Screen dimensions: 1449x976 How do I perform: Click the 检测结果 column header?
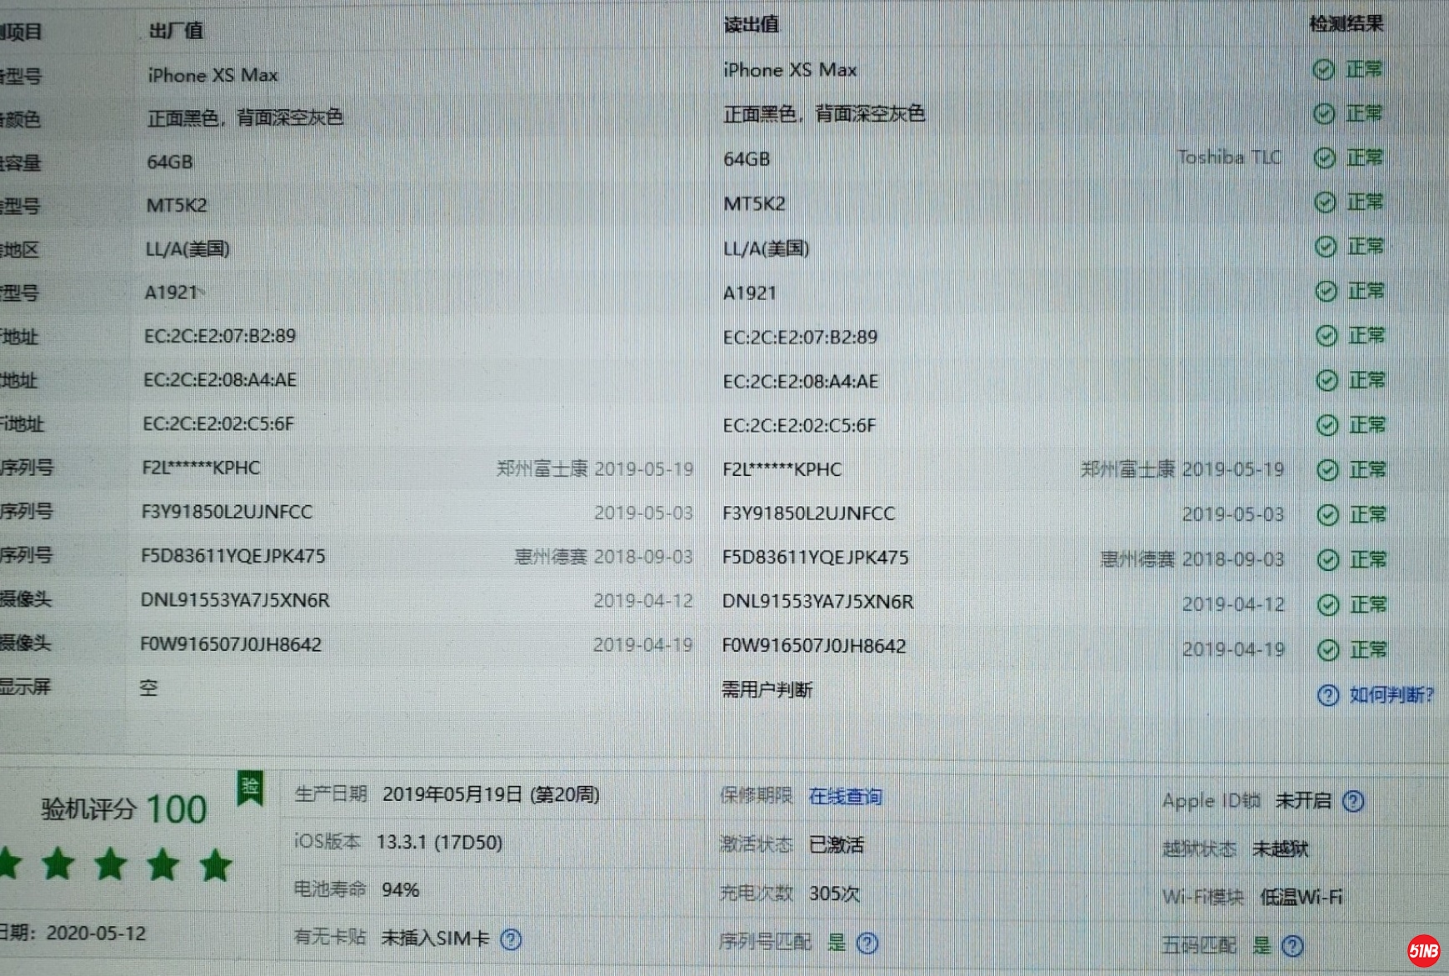tap(1346, 24)
